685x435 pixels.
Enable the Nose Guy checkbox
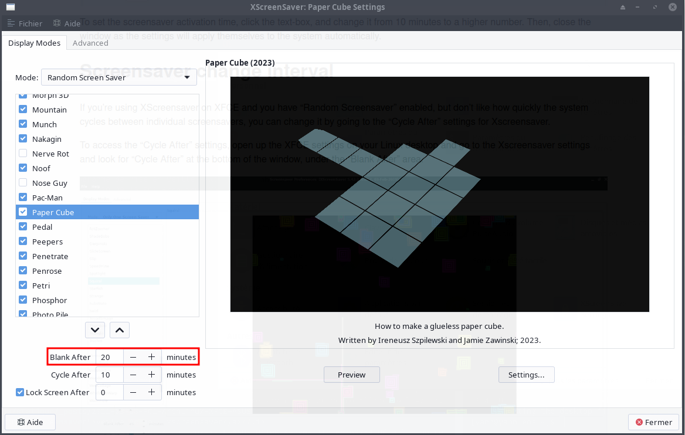[x=23, y=183]
